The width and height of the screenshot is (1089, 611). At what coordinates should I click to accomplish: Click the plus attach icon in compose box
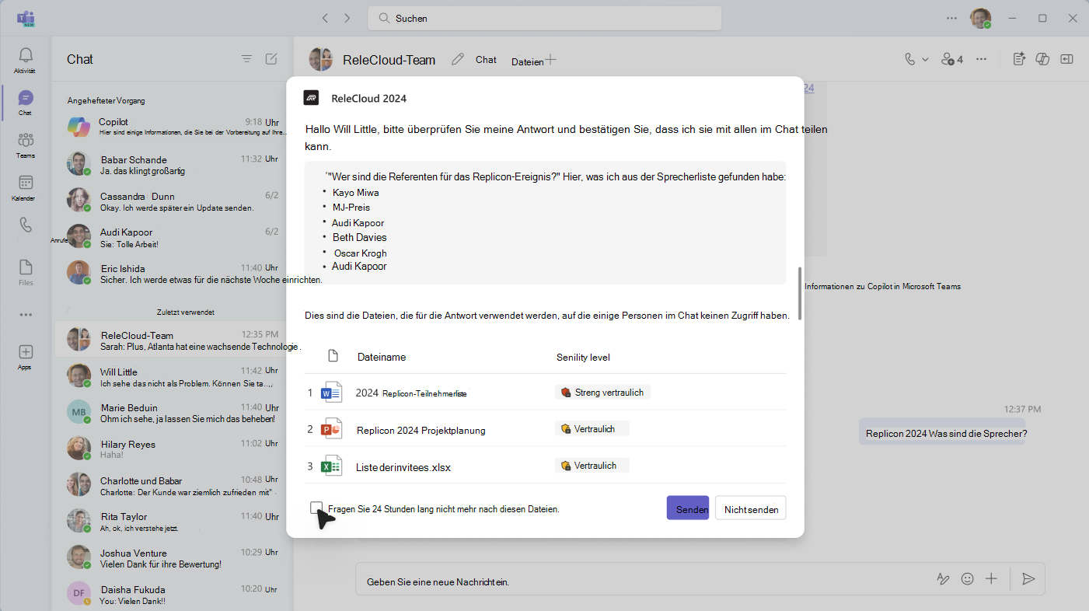pyautogui.click(x=991, y=579)
